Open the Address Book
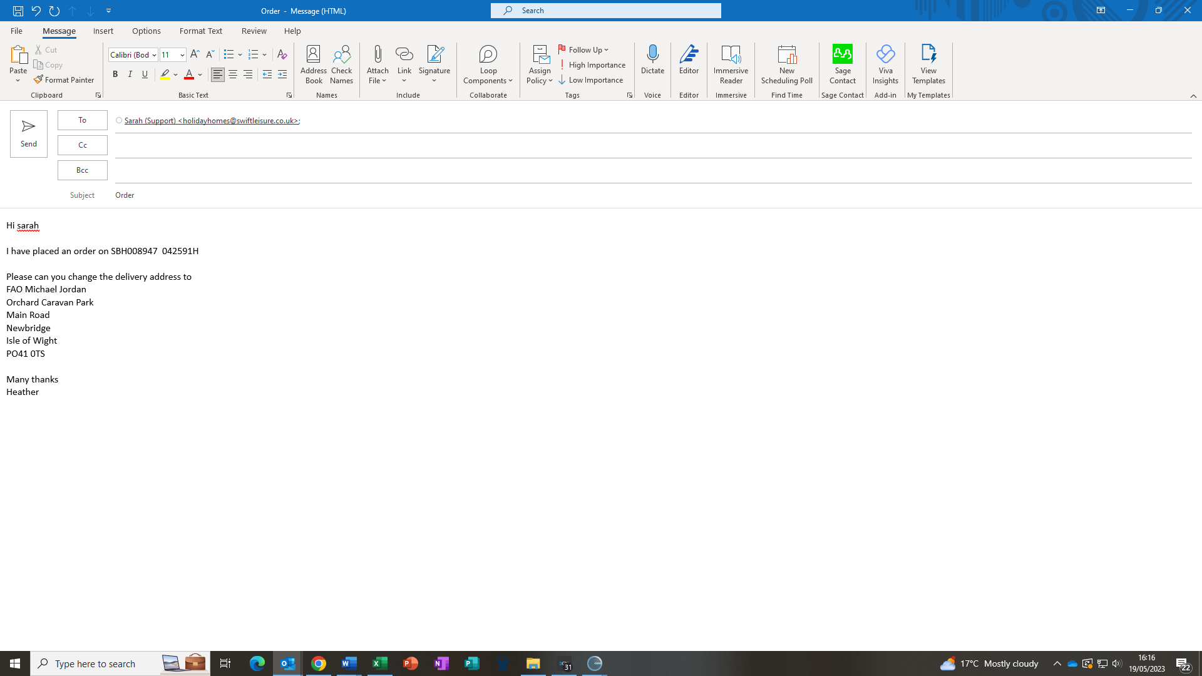1202x676 pixels. [313, 64]
